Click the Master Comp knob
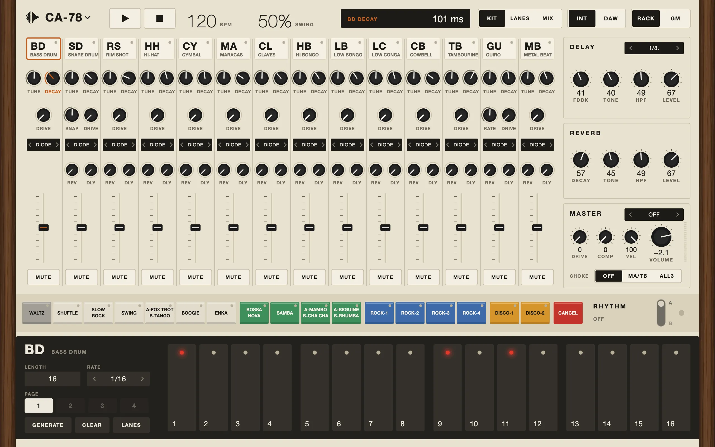Viewport: 715px width, 447px height. (605, 237)
